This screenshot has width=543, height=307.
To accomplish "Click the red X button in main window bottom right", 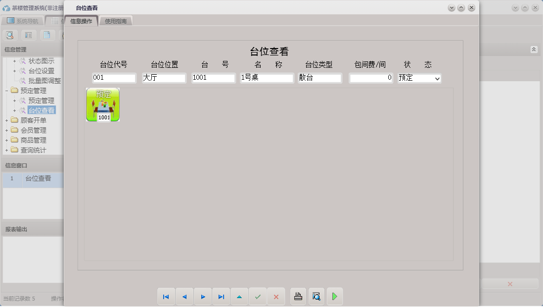I will click(x=510, y=284).
